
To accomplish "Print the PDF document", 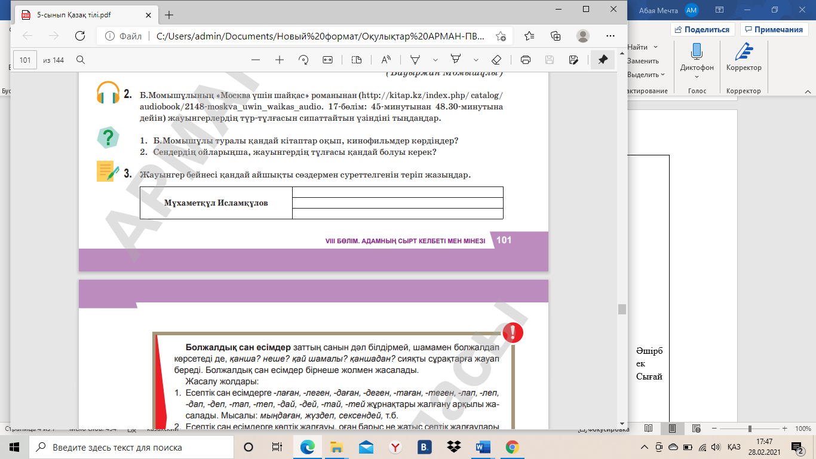I will 526,60.
